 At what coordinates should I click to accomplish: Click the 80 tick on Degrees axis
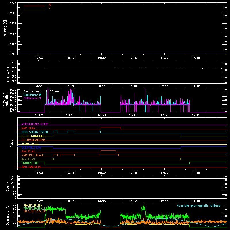tap(15, 208)
